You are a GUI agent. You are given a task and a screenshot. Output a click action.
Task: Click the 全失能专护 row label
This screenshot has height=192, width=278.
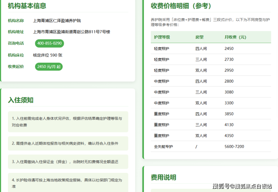point(163,147)
